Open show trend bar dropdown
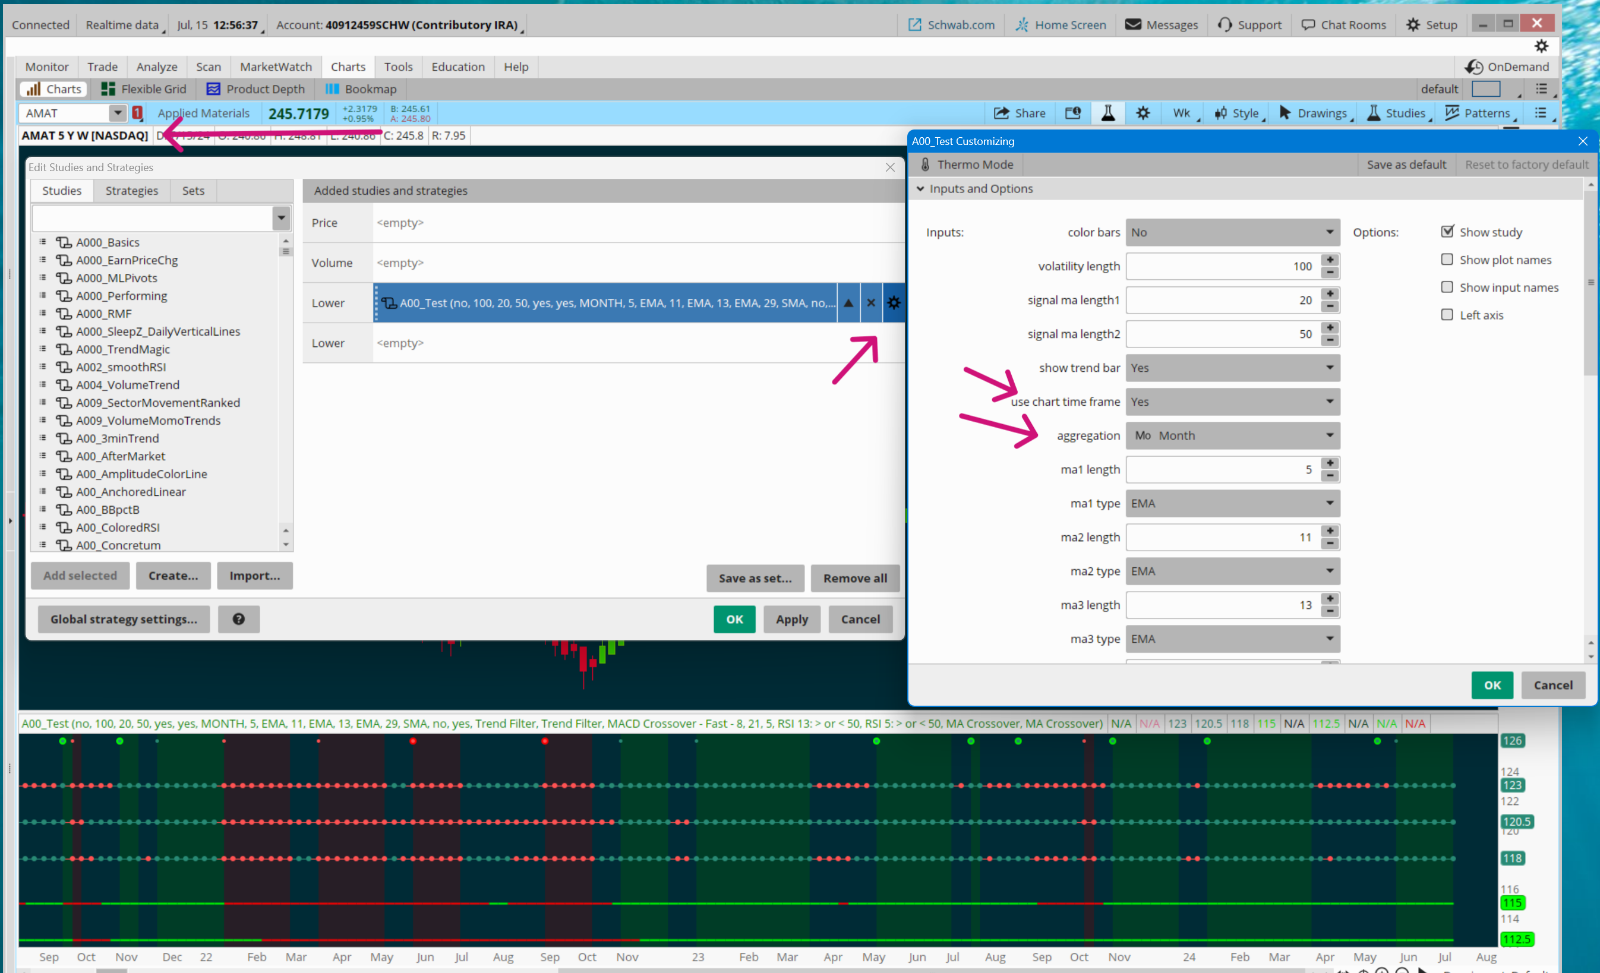The height and width of the screenshot is (973, 1600). (1232, 367)
